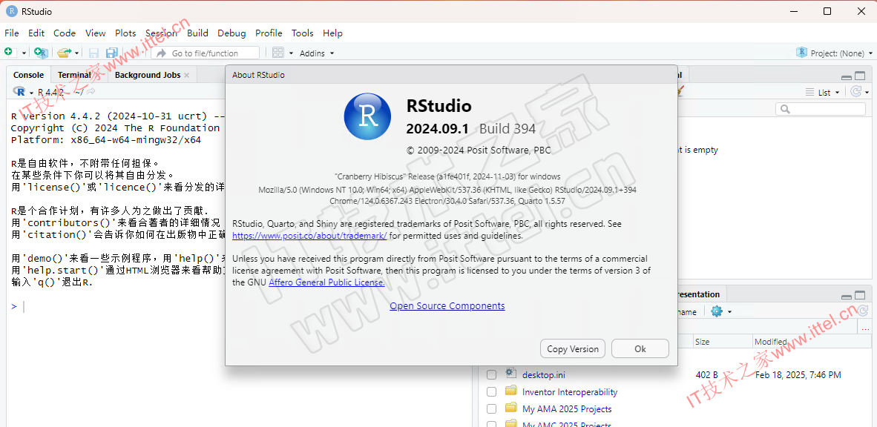Click the Inventor Interoperability folder icon
877x427 pixels.
click(510, 391)
